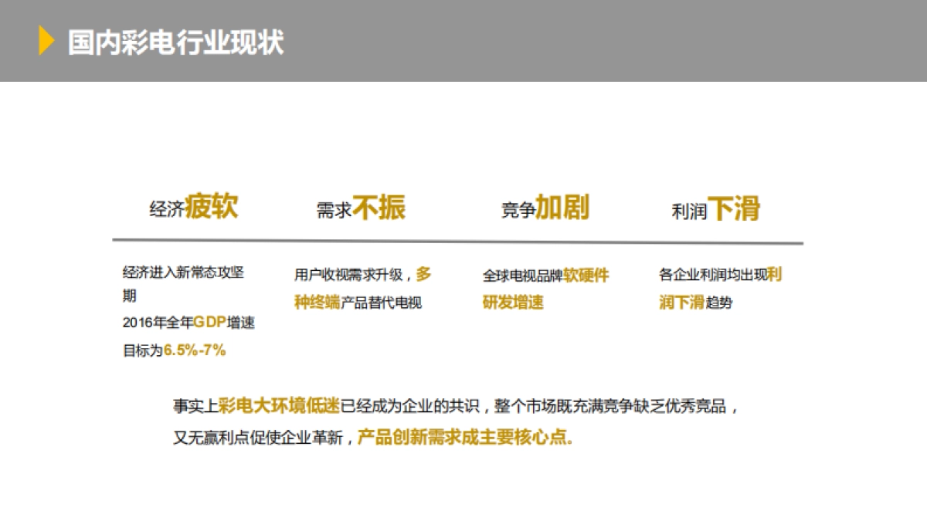This screenshot has width=927, height=521.
Task: Click the 经济疲软 heading
Action: [193, 207]
